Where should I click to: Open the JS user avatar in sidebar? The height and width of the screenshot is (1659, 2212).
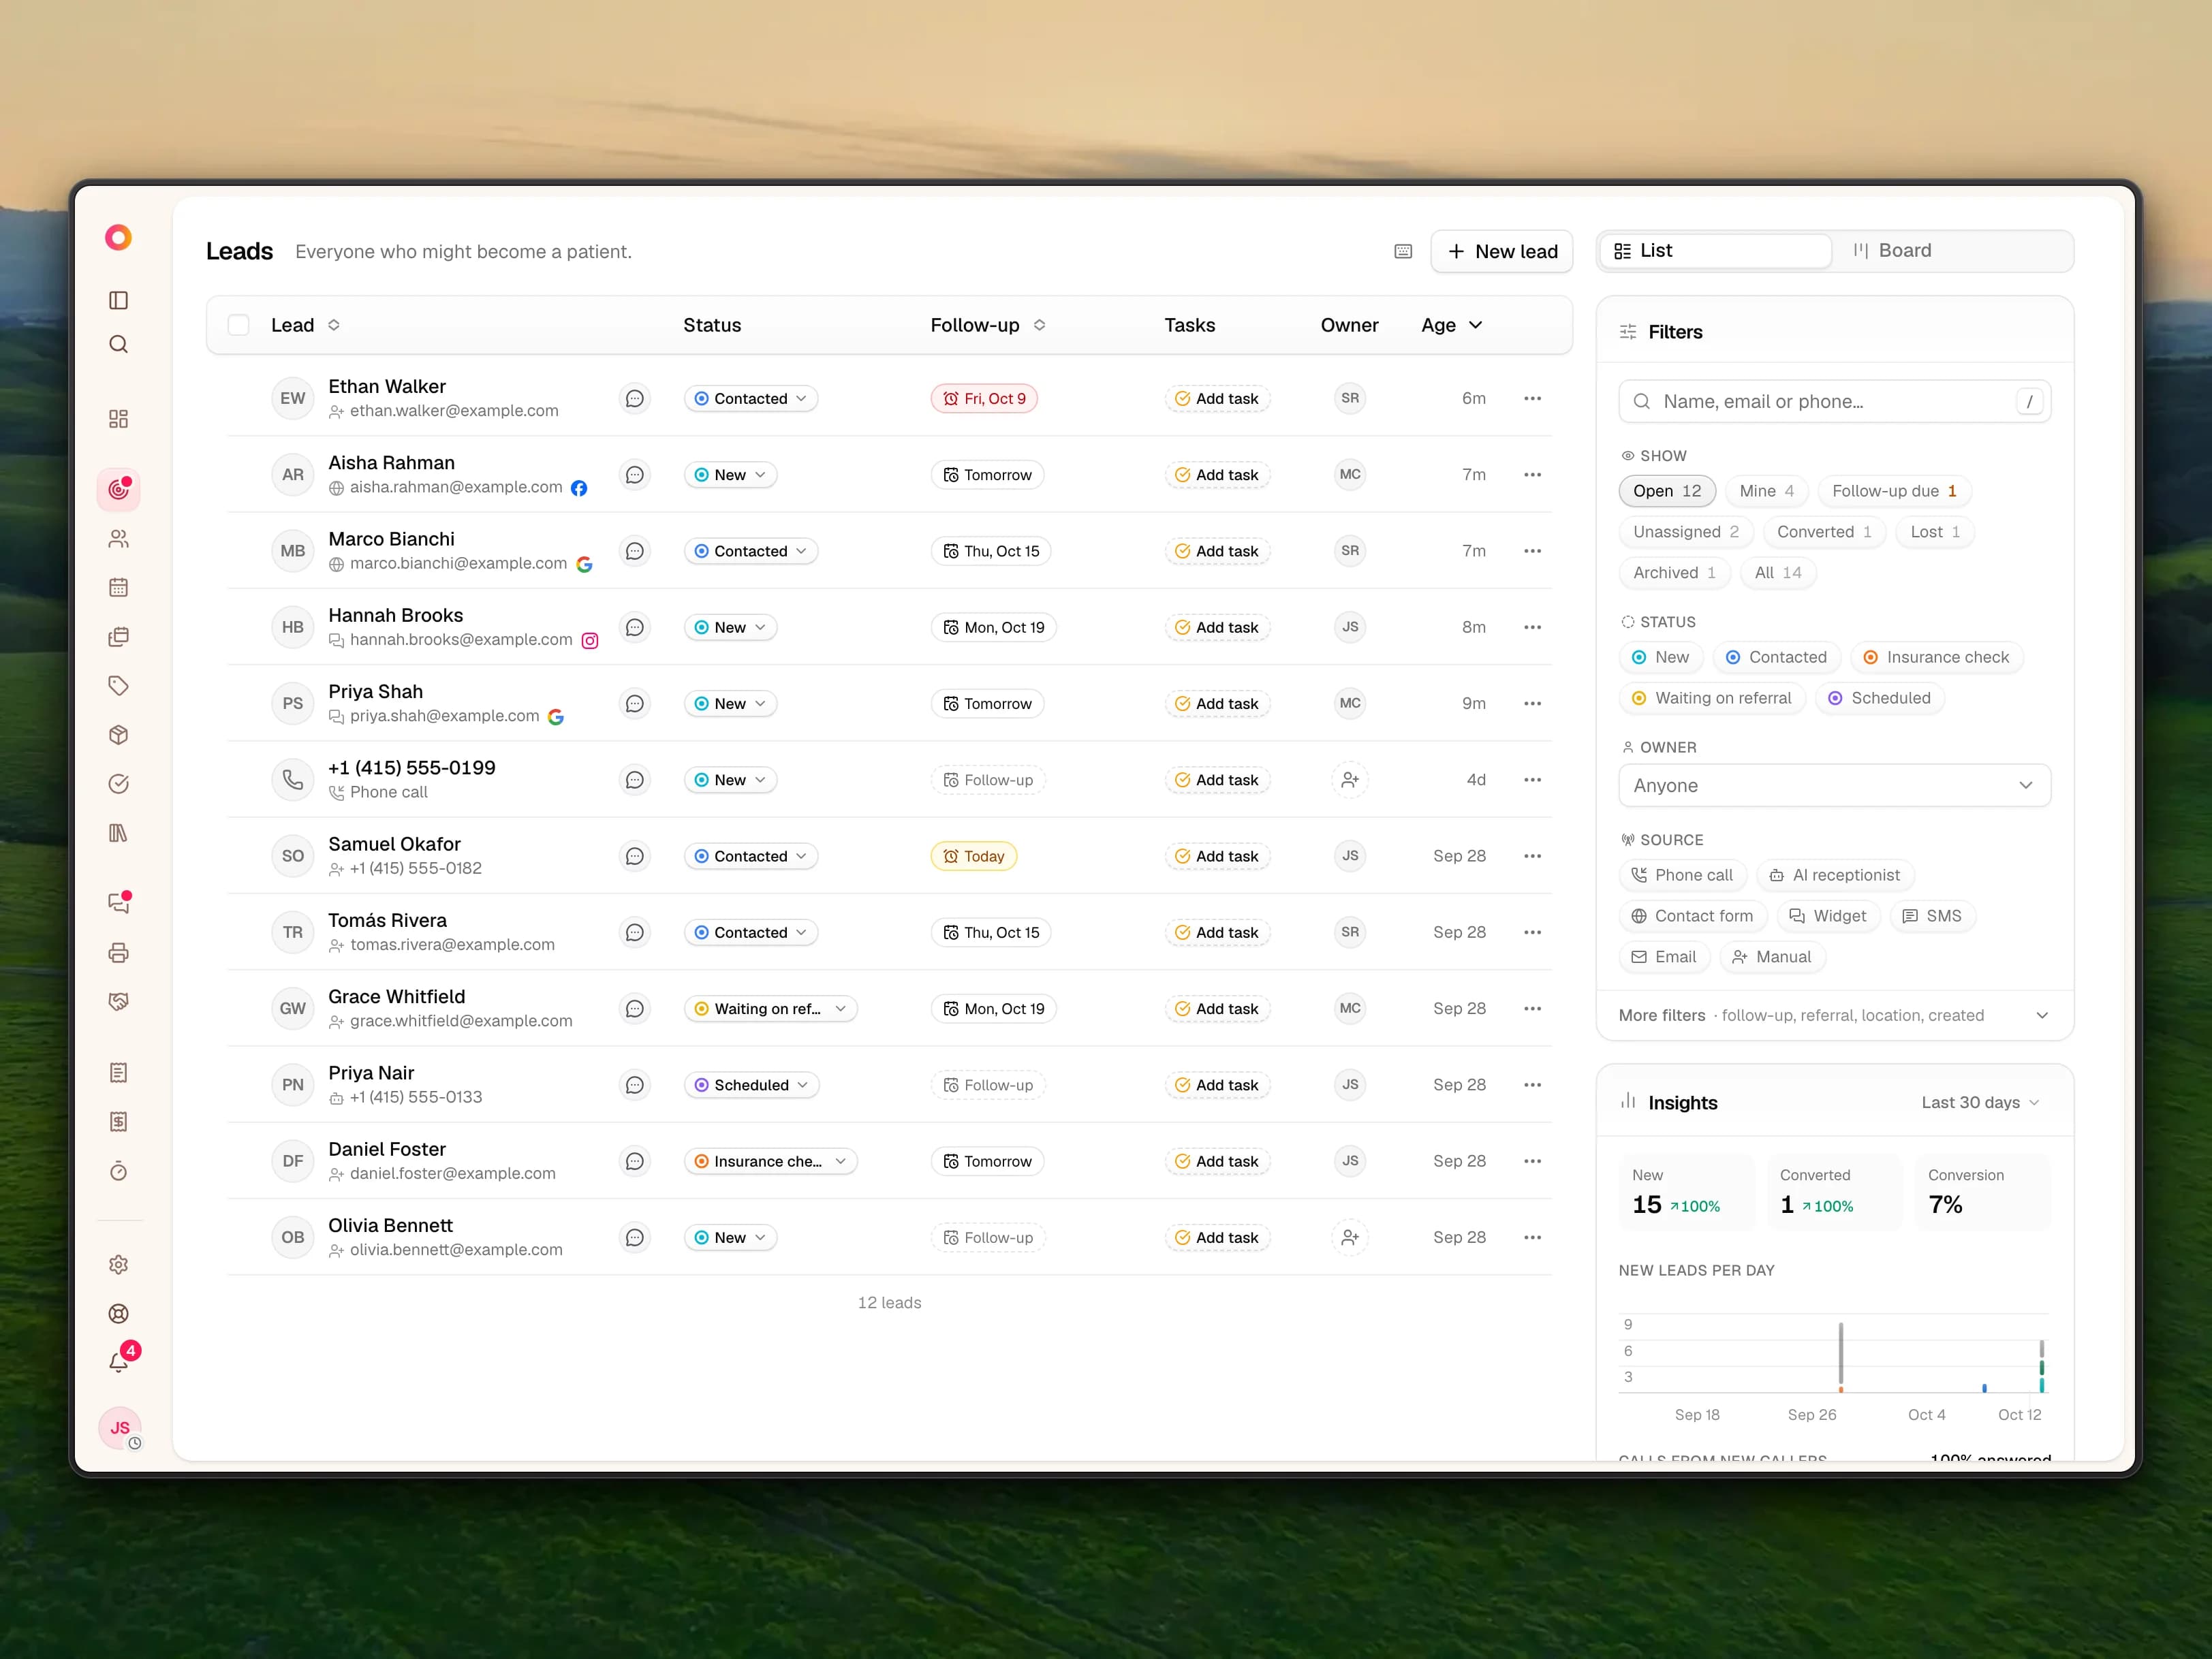tap(120, 1428)
